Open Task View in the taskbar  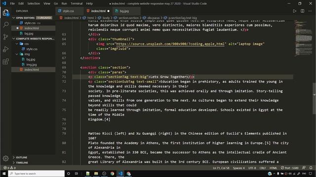click(77, 174)
